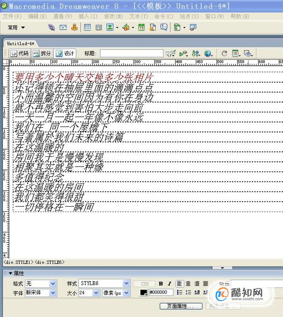Click the Dreamweaver logo in title bar
Viewport: 283px width, 317px height.
4,5
